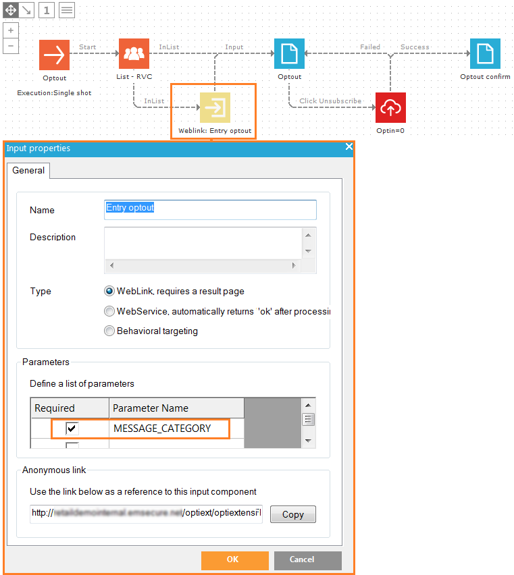514x575 pixels.
Task: Click the yellow Weblink Entry optout node
Action: pos(215,107)
